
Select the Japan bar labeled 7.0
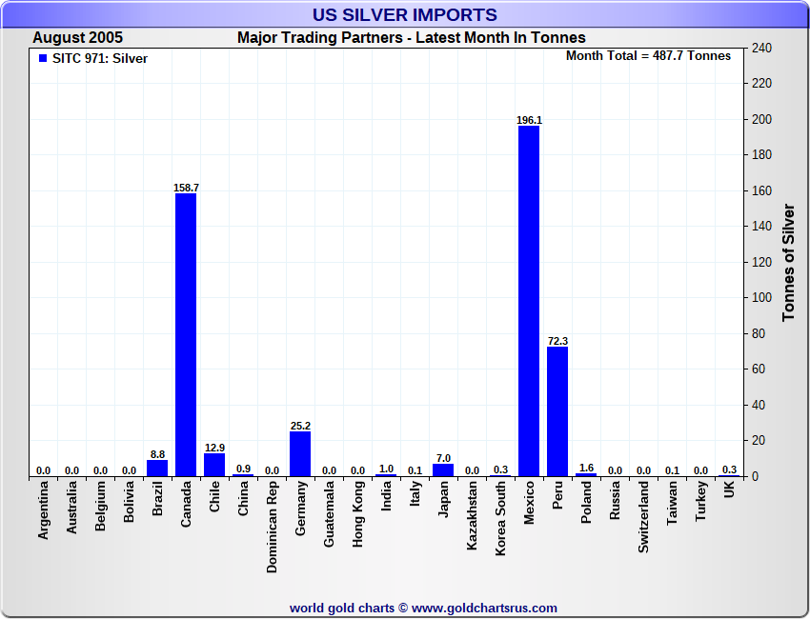coord(443,469)
